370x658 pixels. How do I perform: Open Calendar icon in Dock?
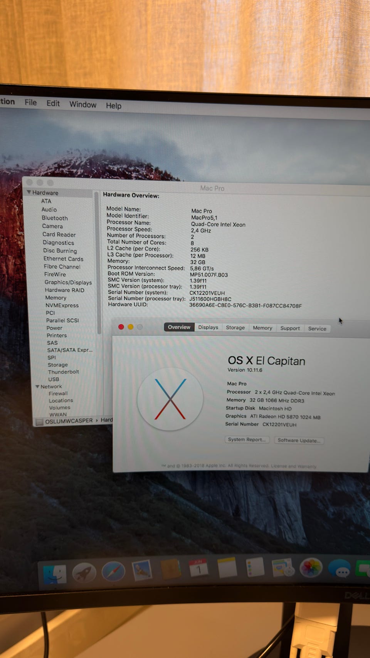click(x=199, y=568)
